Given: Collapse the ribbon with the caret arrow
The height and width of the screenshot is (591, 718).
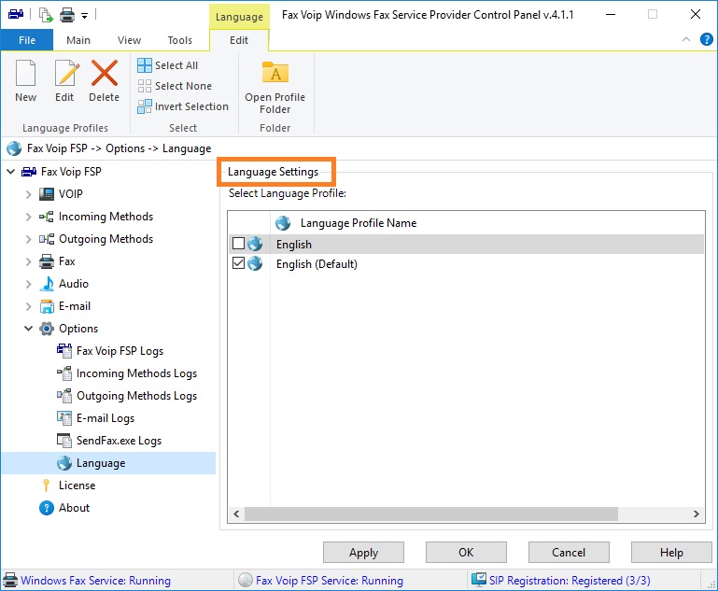Looking at the screenshot, I should 686,39.
